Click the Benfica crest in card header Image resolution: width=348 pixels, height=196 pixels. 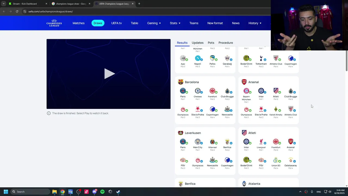click(x=181, y=184)
